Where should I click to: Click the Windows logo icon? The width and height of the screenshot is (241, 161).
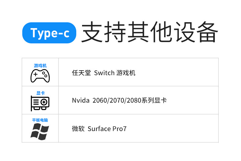[x=40, y=132]
